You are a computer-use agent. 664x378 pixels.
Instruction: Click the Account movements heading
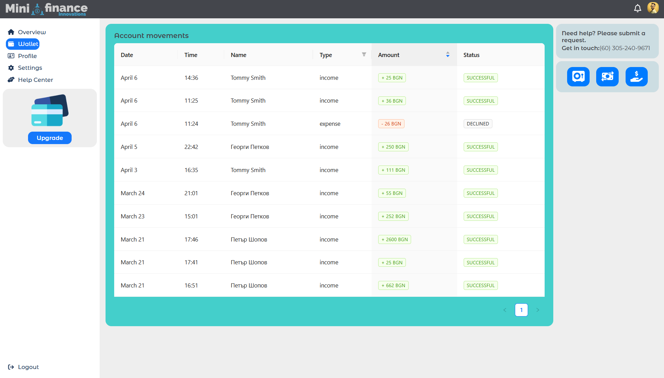151,36
